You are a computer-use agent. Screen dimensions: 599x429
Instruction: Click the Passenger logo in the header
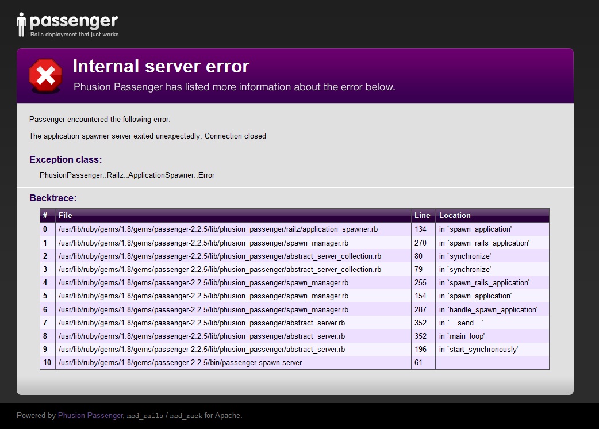coord(68,25)
